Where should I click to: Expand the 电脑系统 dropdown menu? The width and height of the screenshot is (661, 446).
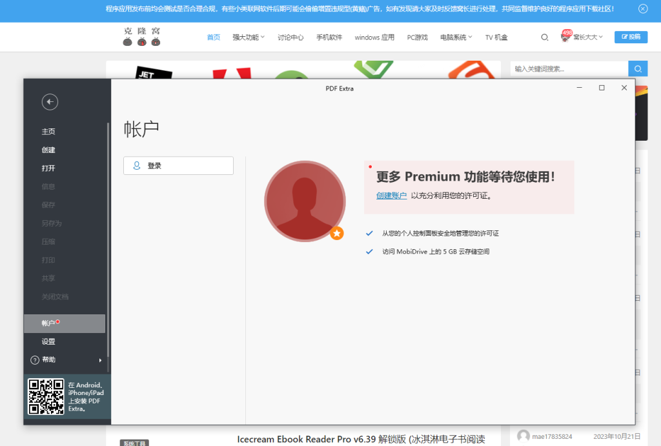[456, 37]
